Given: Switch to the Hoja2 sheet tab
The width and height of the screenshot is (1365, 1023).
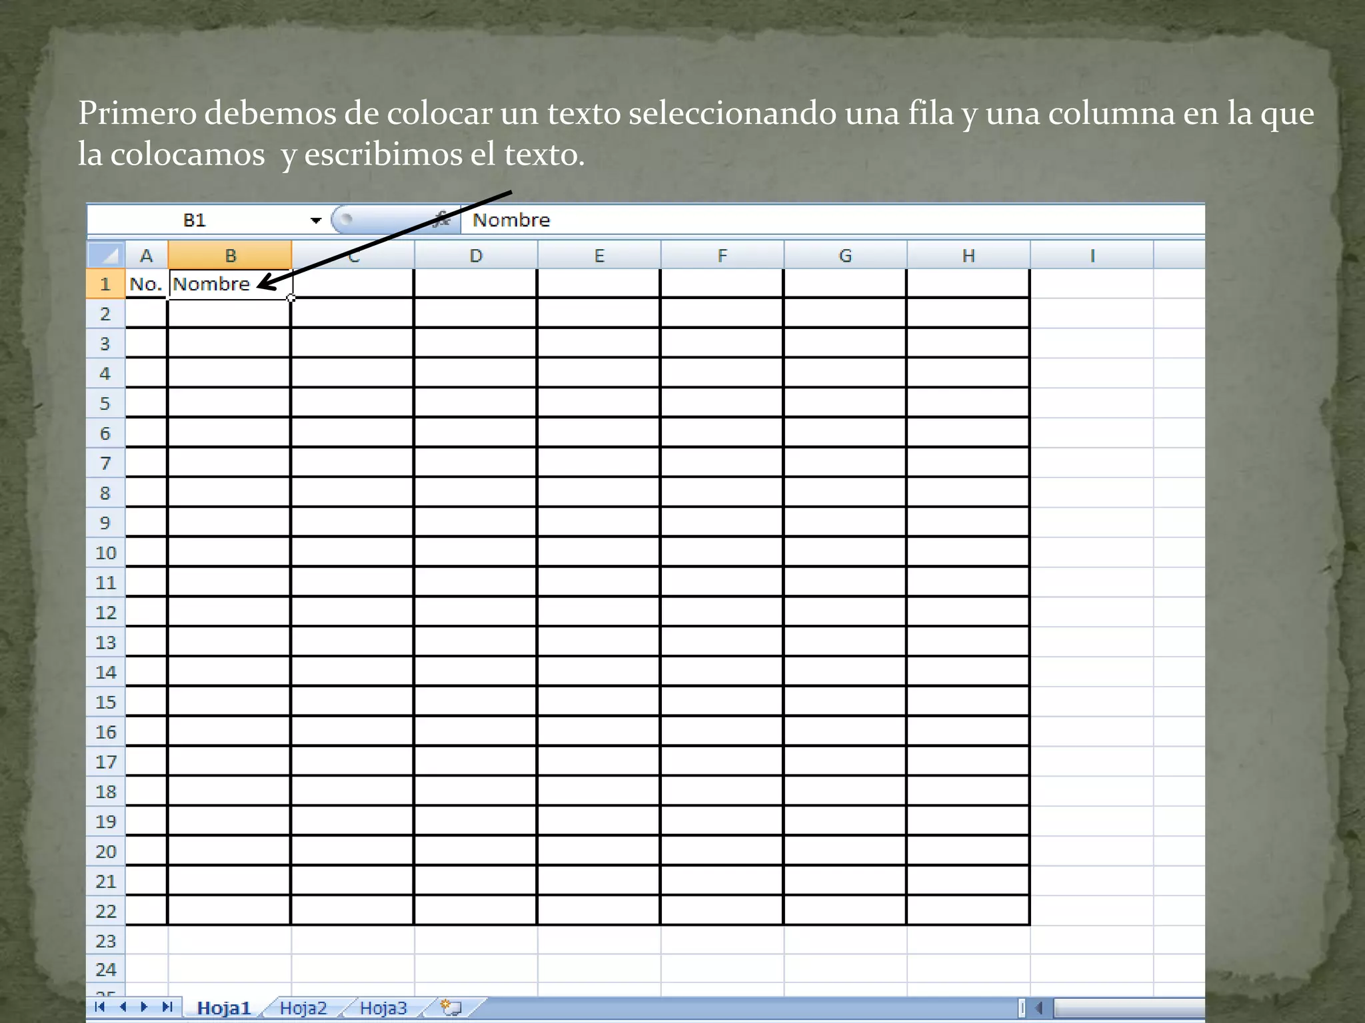Looking at the screenshot, I should point(303,1008).
